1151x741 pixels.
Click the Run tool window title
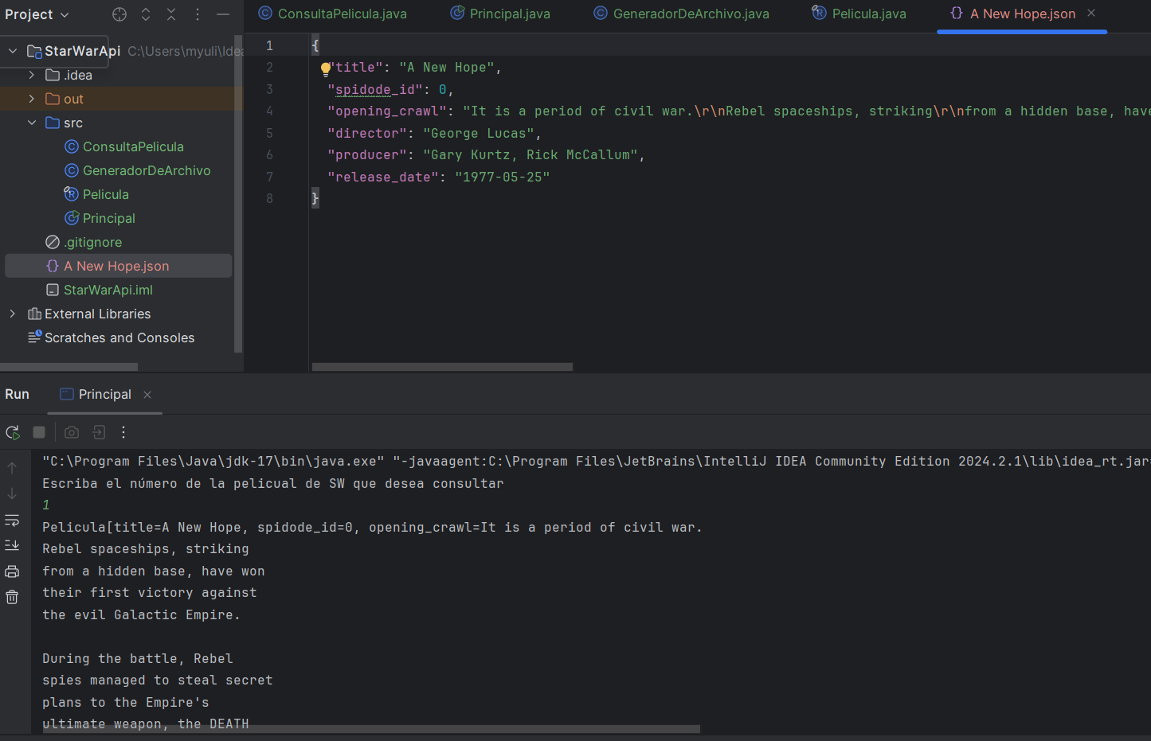(x=17, y=394)
